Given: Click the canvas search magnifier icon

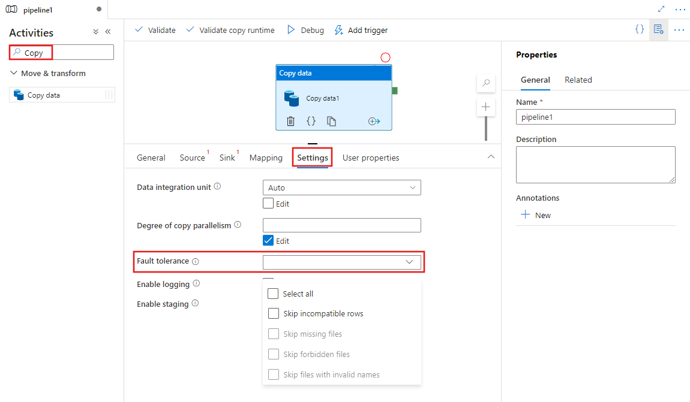Looking at the screenshot, I should 486,83.
